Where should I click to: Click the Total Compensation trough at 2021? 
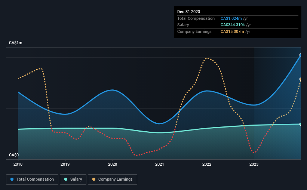pyautogui.click(x=160, y=123)
